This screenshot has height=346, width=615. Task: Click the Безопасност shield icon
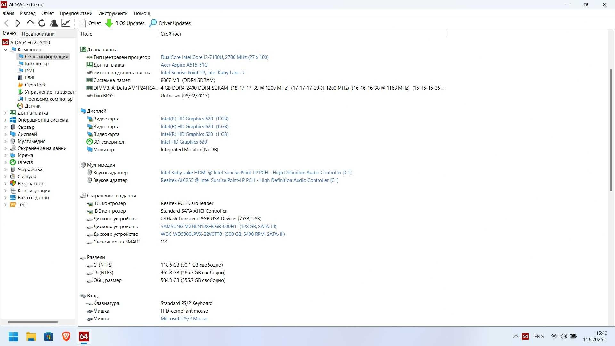point(13,184)
